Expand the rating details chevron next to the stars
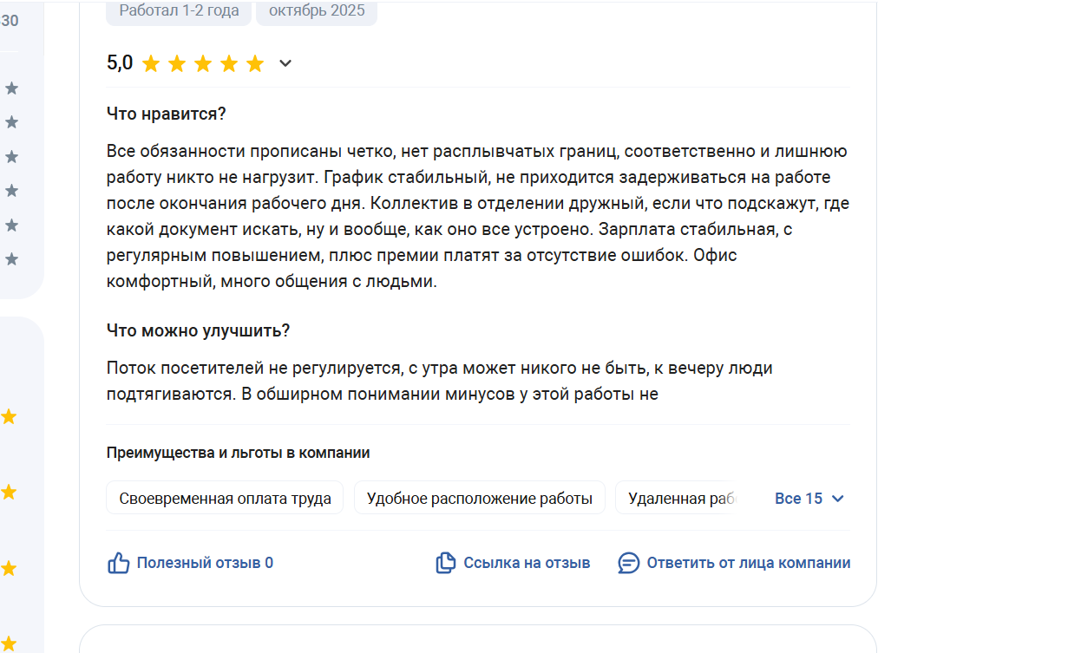Image resolution: width=1068 pixels, height=653 pixels. click(285, 63)
